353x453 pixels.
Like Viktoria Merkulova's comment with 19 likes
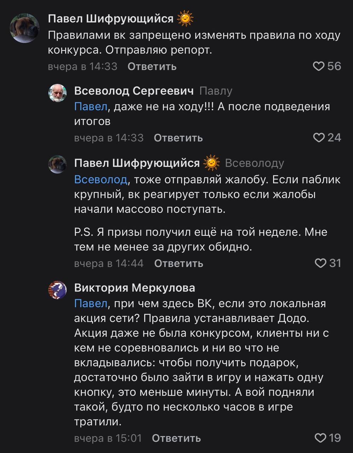click(320, 438)
